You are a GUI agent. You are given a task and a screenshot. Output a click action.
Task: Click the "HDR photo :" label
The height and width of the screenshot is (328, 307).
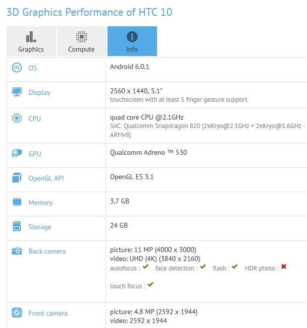click(262, 268)
